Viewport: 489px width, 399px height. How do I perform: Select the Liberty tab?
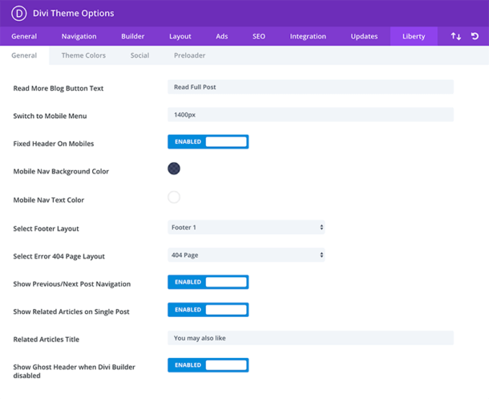(x=414, y=36)
